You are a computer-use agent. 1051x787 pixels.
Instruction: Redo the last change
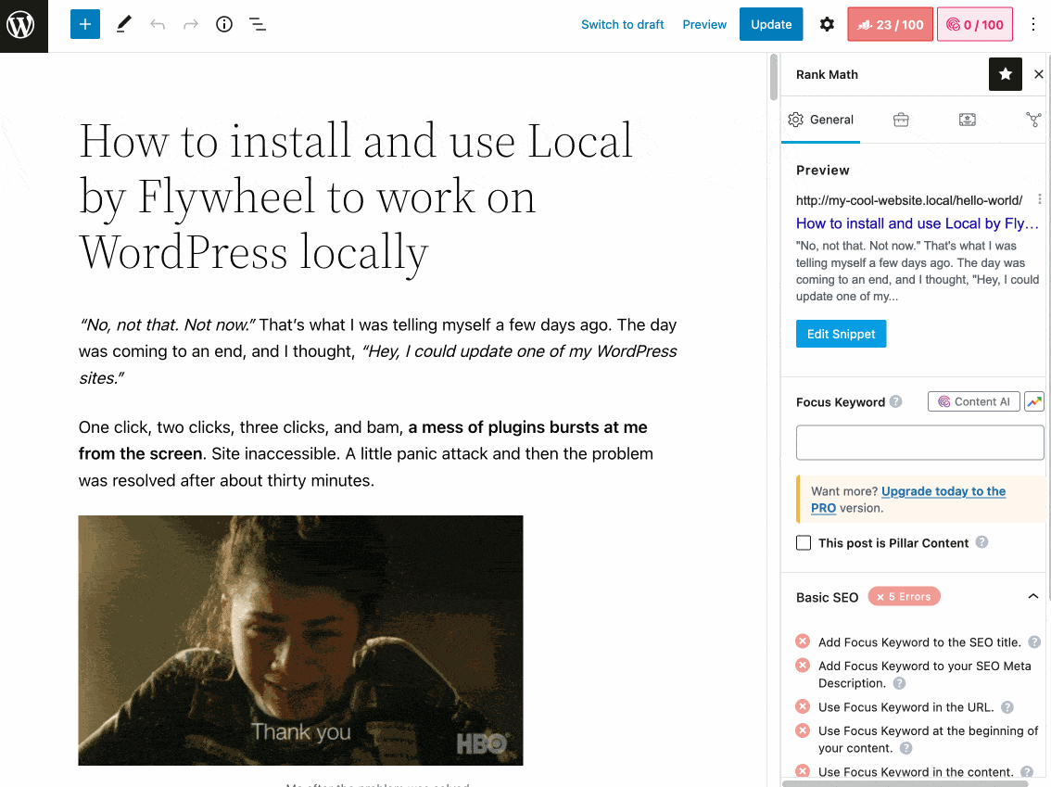click(x=191, y=25)
